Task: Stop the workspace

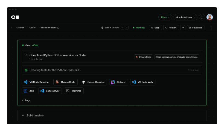Action: tap(155, 28)
